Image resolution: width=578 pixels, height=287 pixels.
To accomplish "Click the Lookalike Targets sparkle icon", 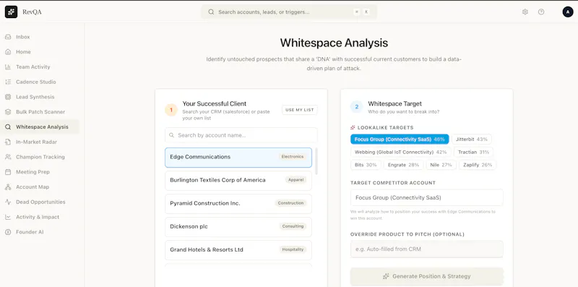I will [353, 128].
